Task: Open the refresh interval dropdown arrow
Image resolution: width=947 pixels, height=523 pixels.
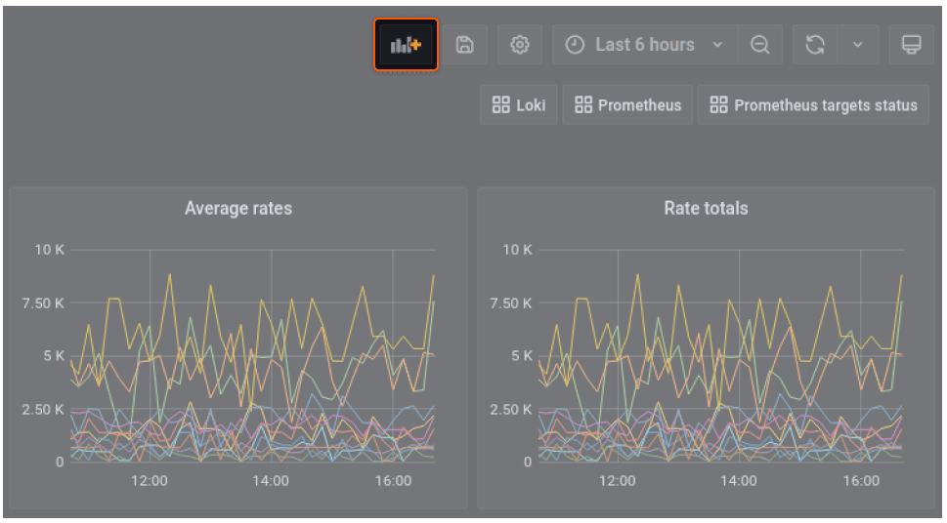Action: (x=858, y=45)
